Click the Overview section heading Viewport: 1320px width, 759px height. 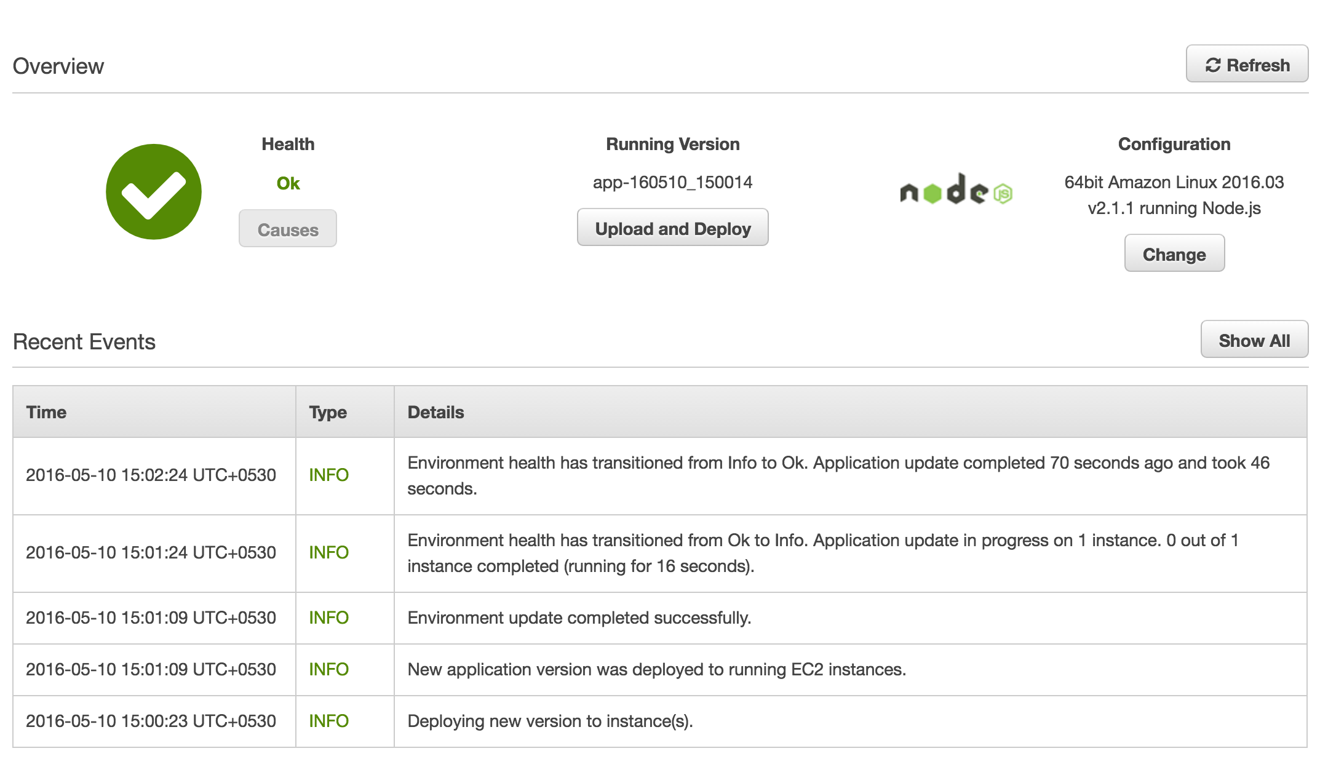pos(58,66)
